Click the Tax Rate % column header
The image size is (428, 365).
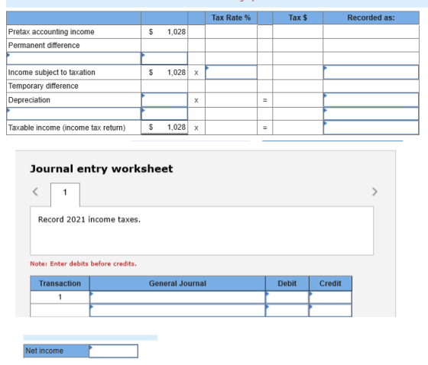tap(231, 18)
